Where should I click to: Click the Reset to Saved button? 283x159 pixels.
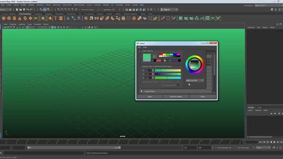pos(176,97)
